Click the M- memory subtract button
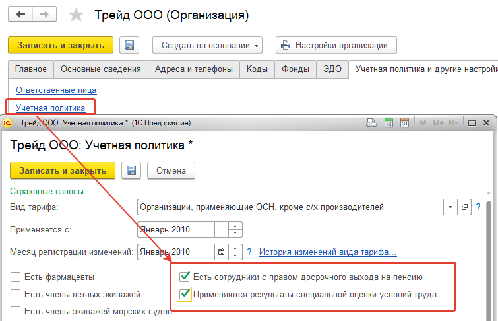This screenshot has height=321, width=498. [453, 123]
